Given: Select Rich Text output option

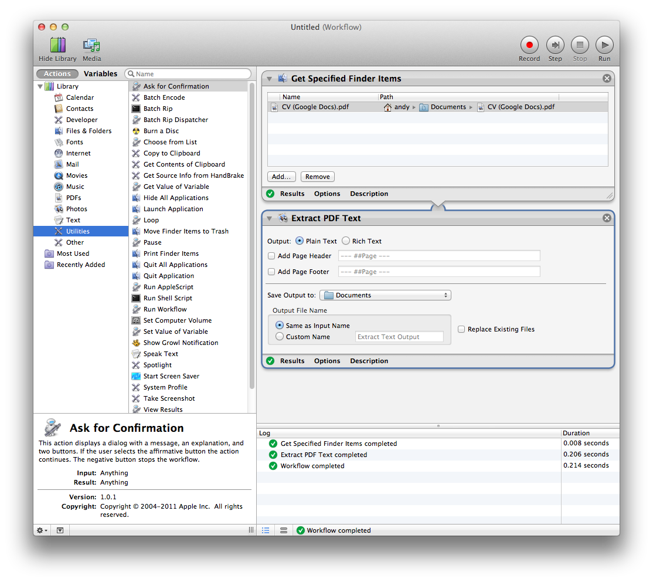Looking at the screenshot, I should tap(346, 241).
